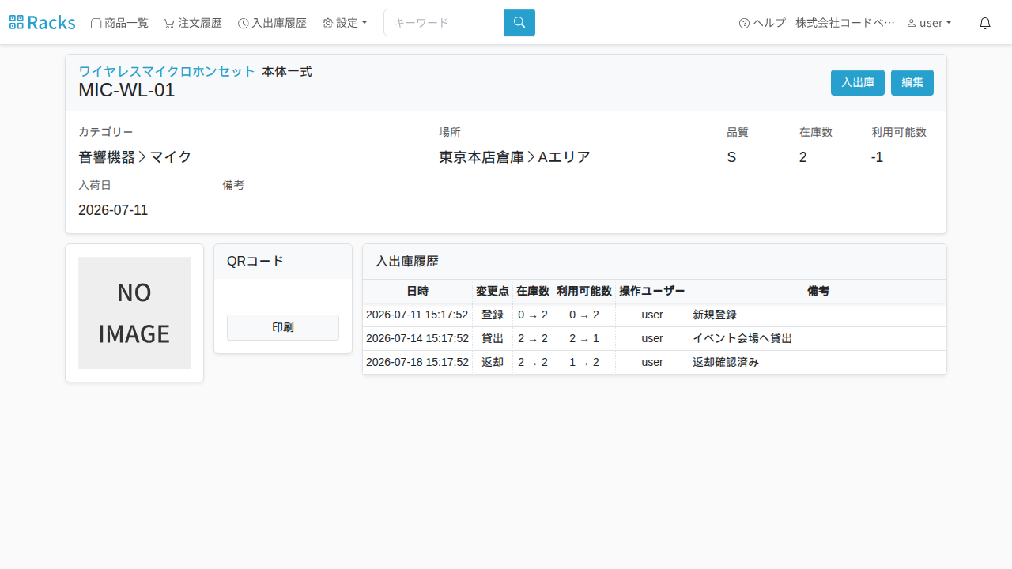Open the user account dropdown

point(929,23)
